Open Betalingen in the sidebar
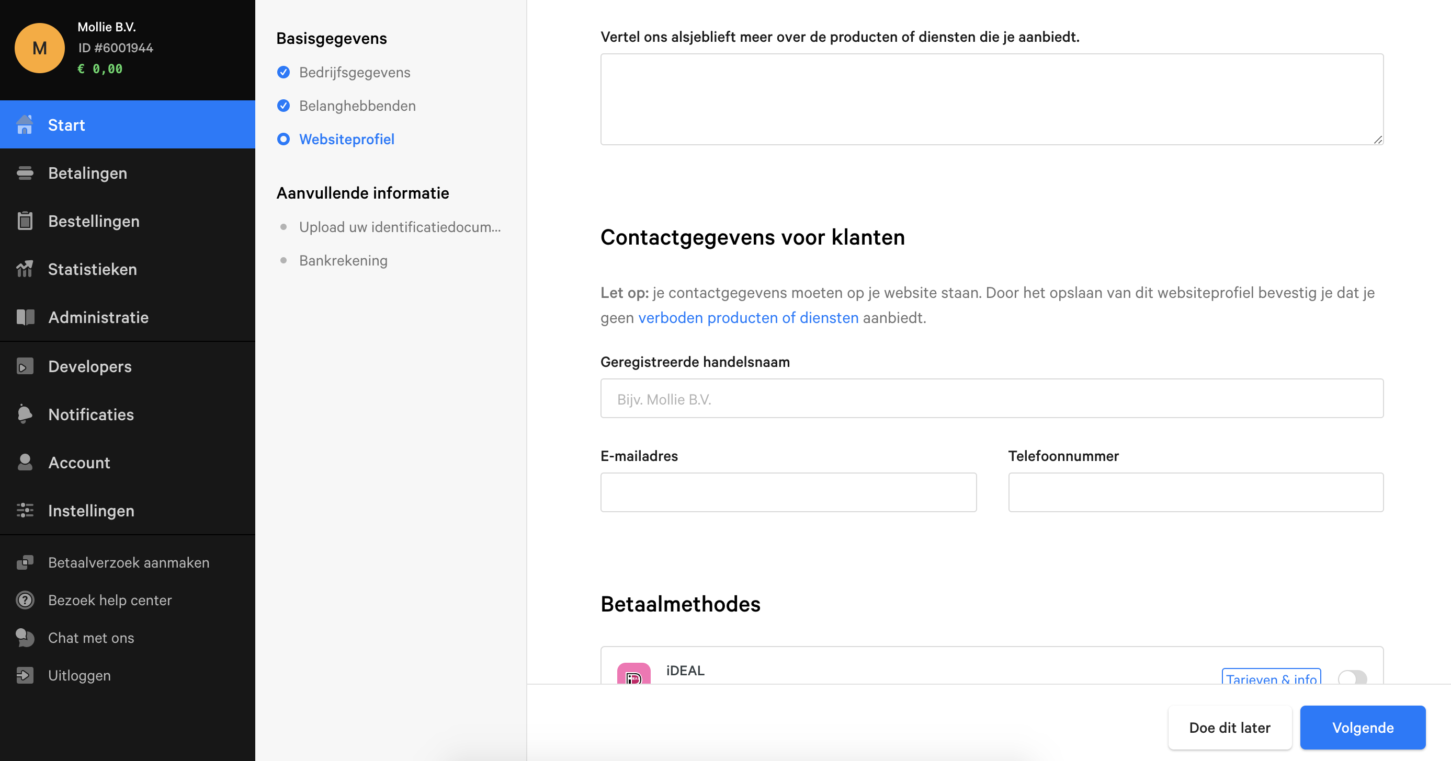 point(127,173)
